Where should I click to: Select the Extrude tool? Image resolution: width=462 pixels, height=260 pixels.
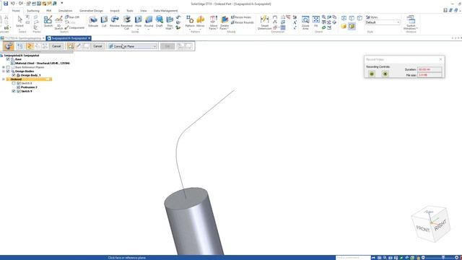point(93,22)
